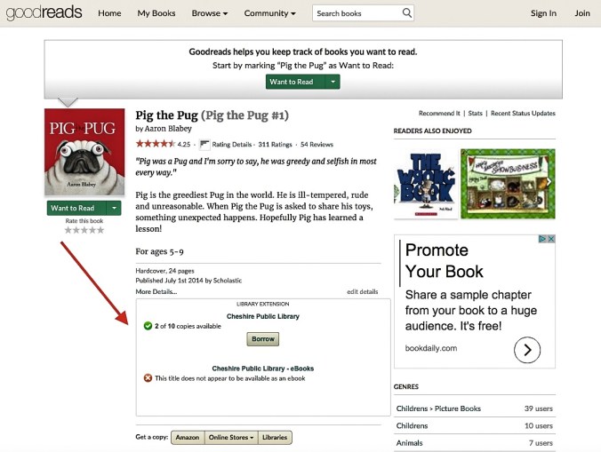Click the Goodreads logo
The width and height of the screenshot is (601, 452).
[x=44, y=13]
